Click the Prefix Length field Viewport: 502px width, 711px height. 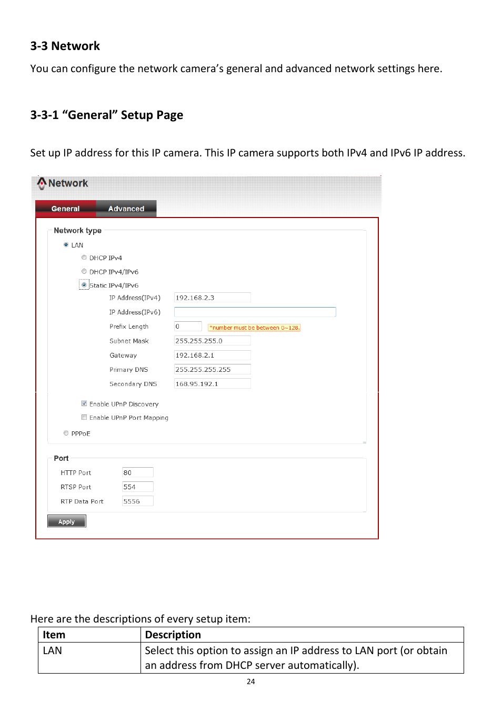(188, 327)
